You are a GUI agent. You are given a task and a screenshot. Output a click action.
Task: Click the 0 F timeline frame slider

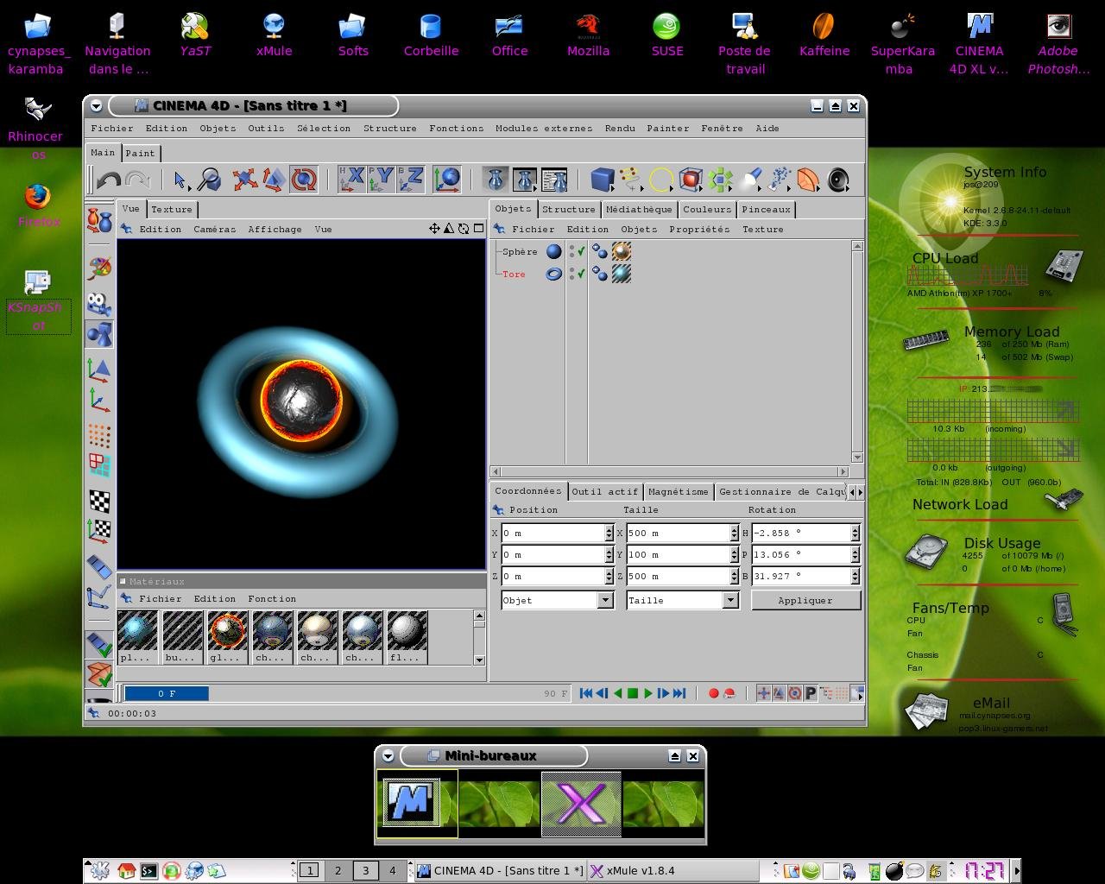pos(167,693)
